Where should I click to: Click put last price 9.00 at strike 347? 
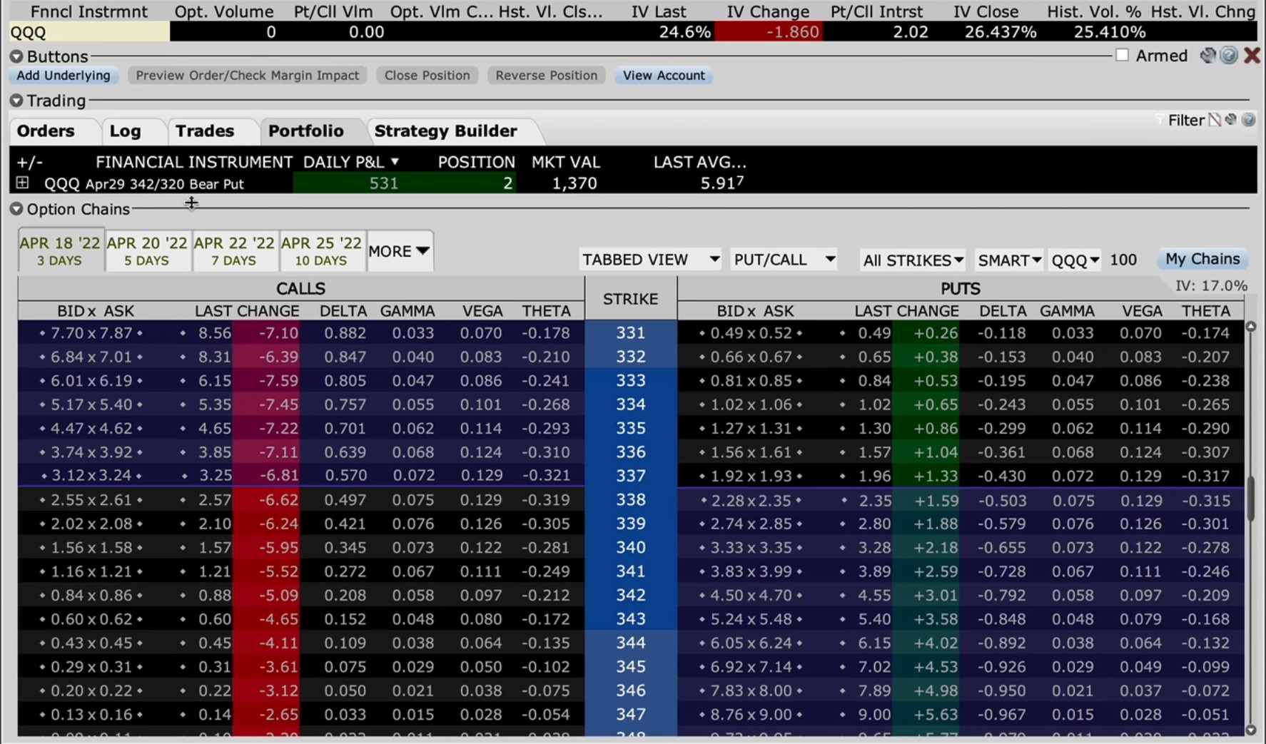(874, 715)
